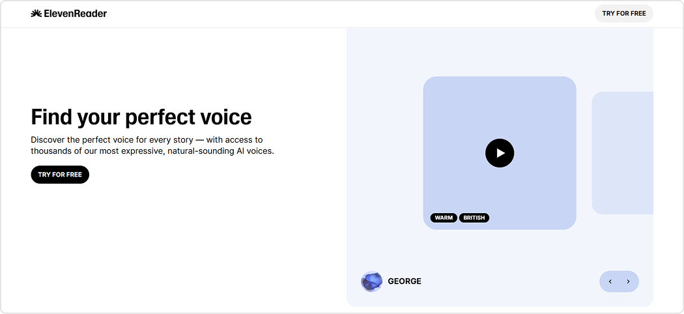Image resolution: width=684 pixels, height=314 pixels.
Task: Go to the previous voice with left chevron
Action: coord(610,281)
